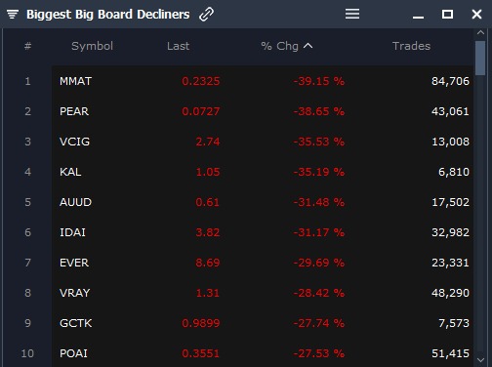
Task: Toggle the % Chg sort arrow
Action: coord(307,46)
